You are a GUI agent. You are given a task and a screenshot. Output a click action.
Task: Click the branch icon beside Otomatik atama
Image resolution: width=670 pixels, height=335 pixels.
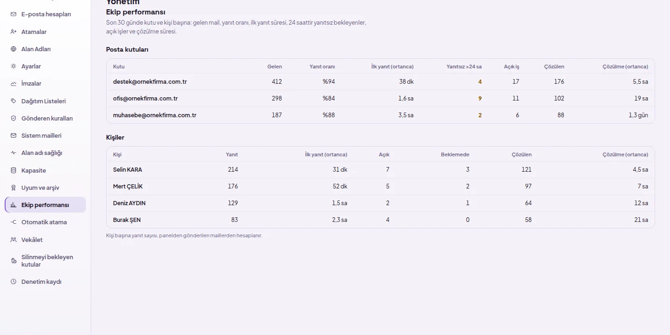point(13,222)
